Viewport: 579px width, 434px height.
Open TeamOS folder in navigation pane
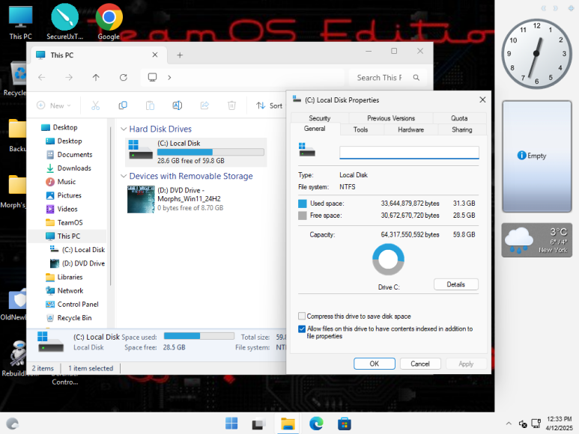point(70,223)
